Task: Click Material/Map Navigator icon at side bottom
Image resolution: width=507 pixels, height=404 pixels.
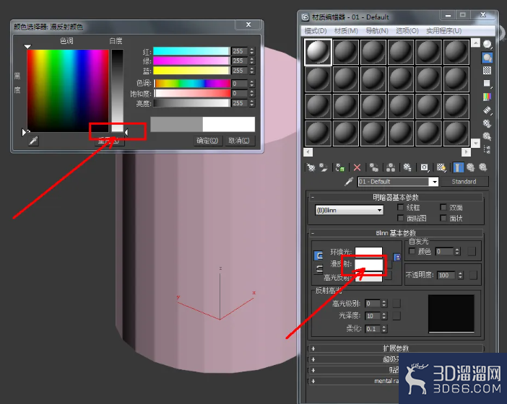Action: click(x=487, y=149)
